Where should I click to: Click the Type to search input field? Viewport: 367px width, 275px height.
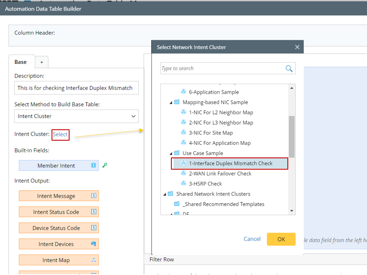pyautogui.click(x=222, y=68)
